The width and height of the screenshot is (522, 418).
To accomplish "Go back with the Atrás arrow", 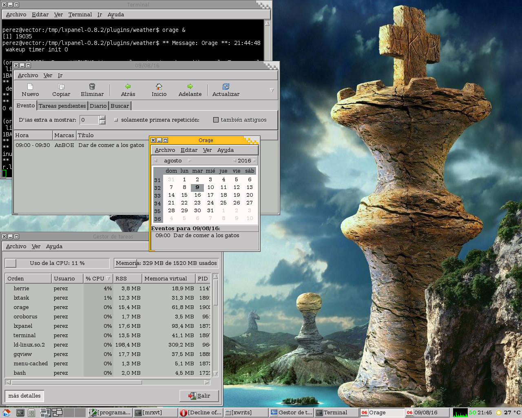I will point(128,87).
